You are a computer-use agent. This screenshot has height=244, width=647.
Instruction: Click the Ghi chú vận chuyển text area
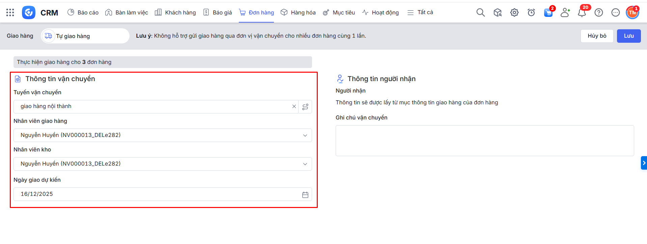click(484, 141)
